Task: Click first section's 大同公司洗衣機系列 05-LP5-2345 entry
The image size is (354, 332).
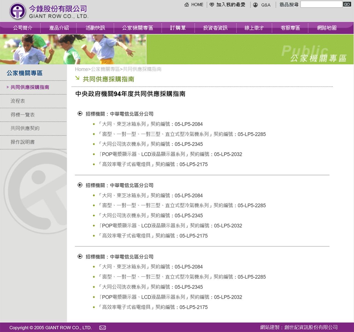Action: [150, 144]
